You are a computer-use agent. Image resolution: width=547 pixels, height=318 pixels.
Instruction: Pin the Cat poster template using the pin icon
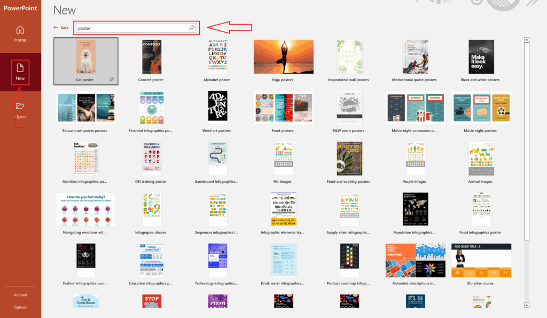pyautogui.click(x=112, y=79)
